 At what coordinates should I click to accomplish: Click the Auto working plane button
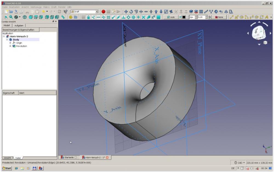pos(171,17)
